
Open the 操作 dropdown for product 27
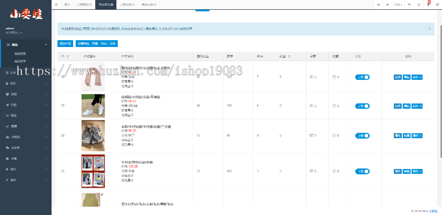click(417, 106)
